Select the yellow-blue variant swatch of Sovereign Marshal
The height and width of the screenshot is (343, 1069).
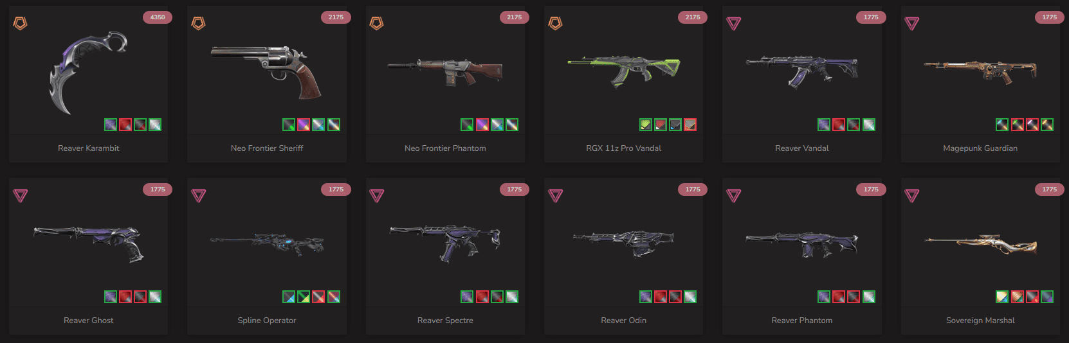pos(1002,297)
